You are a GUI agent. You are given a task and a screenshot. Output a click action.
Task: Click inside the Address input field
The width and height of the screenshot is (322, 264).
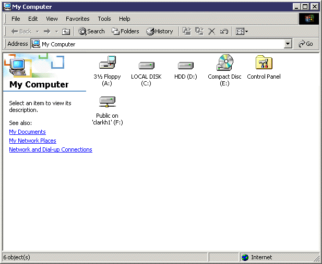[157, 44]
